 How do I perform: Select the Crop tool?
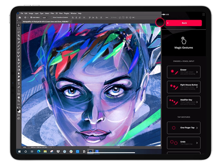point(19,39)
